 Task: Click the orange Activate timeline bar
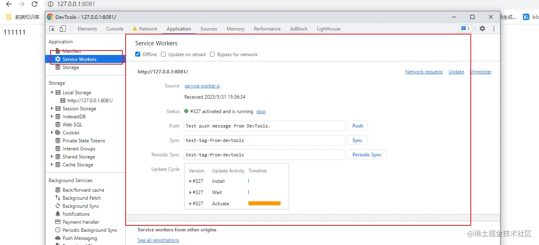pos(264,204)
